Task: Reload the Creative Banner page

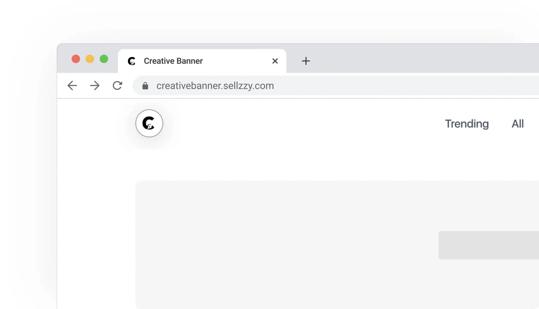Action: pos(118,86)
